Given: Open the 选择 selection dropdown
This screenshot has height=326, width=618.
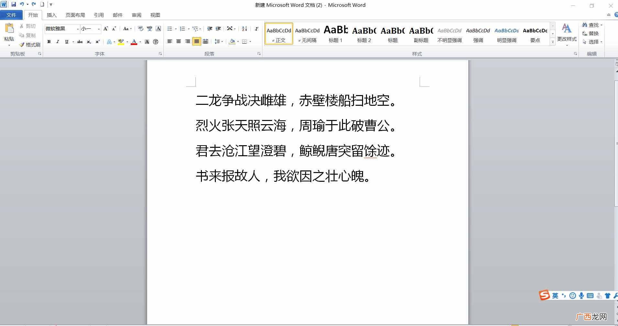Looking at the screenshot, I should [x=592, y=42].
